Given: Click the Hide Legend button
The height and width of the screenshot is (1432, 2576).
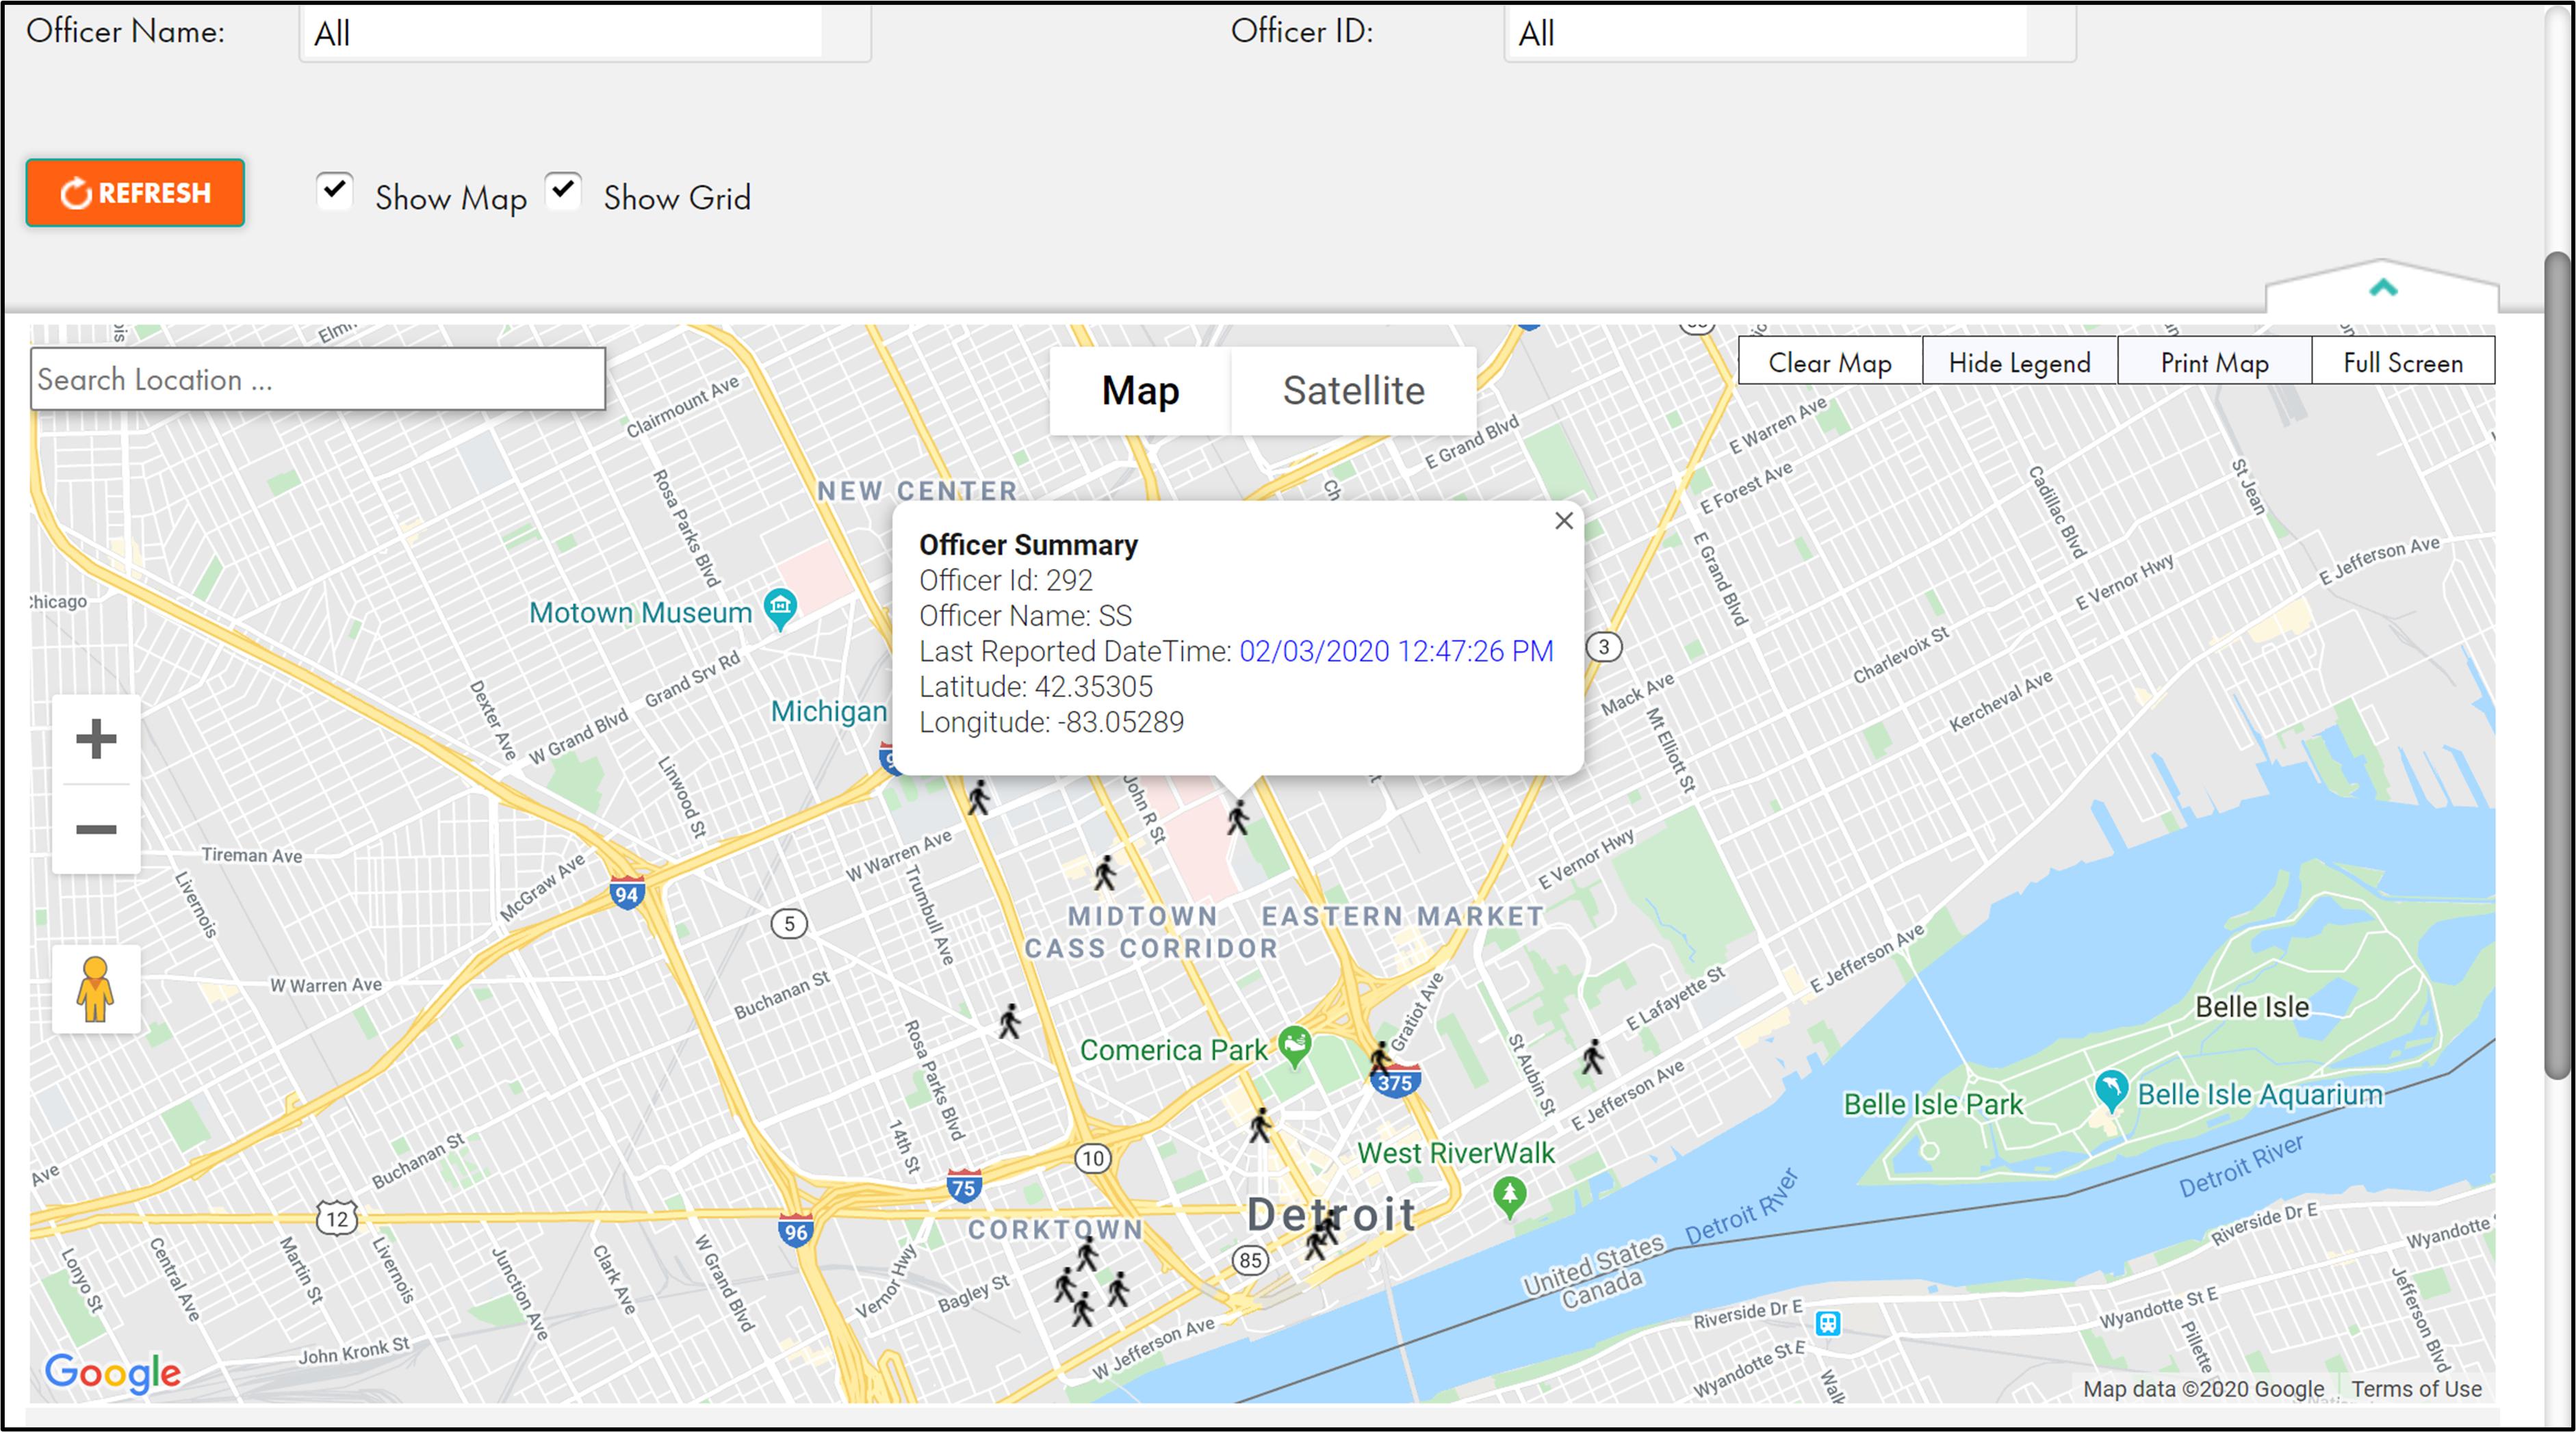Looking at the screenshot, I should 2019,362.
